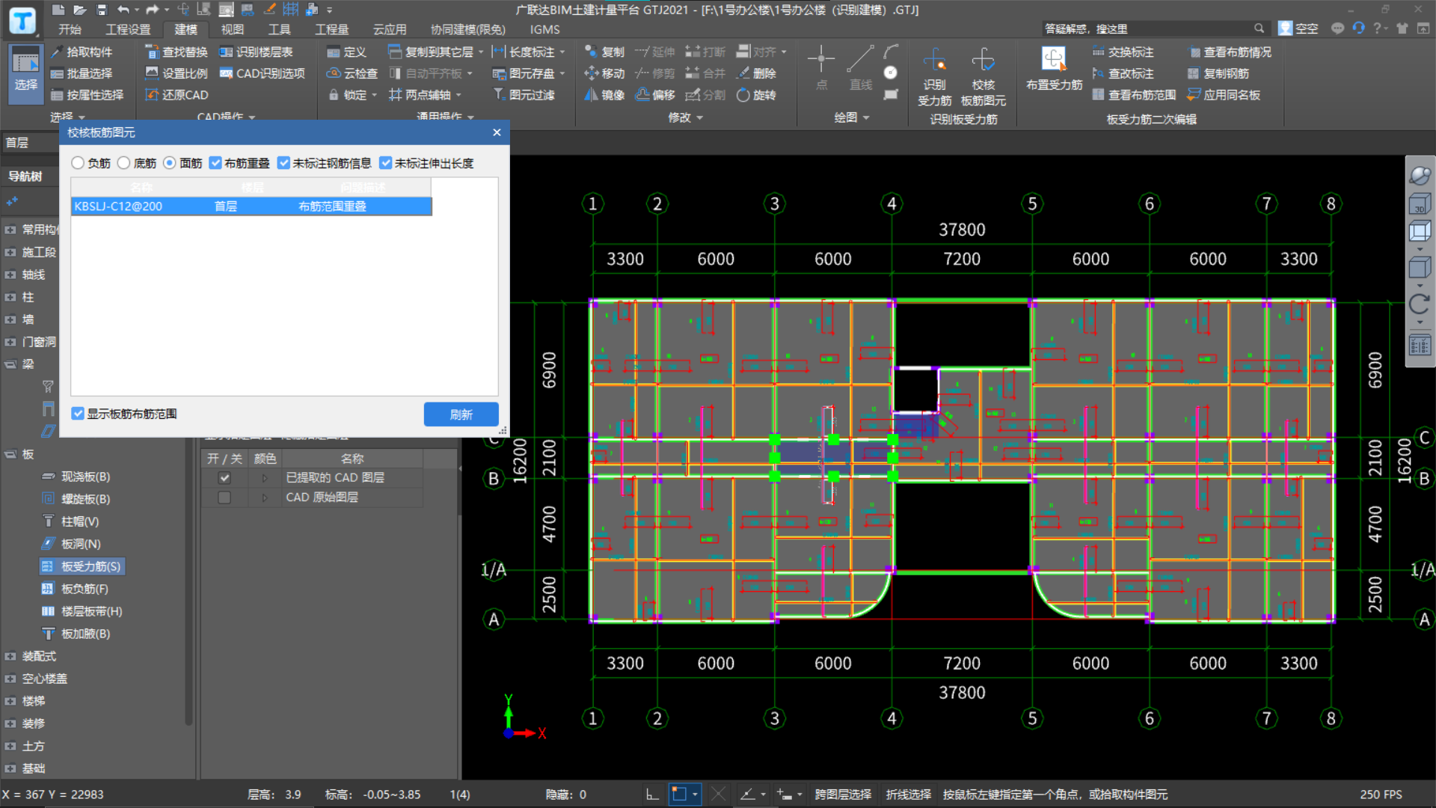Click the 按属性选择 select by property tool

click(87, 95)
